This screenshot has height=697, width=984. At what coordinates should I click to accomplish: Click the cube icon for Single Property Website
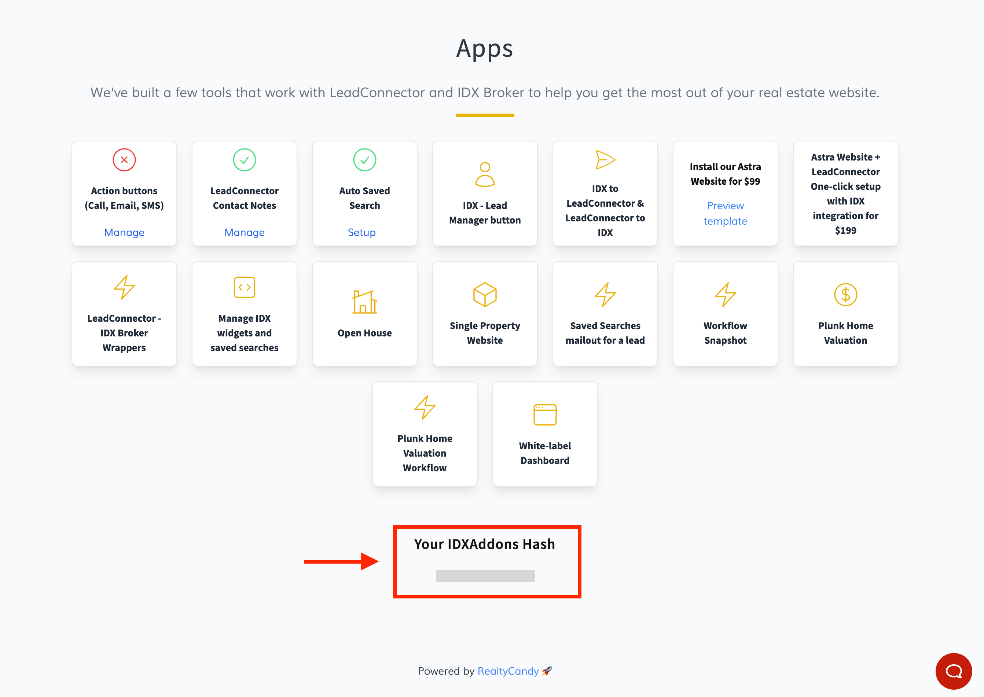point(485,294)
